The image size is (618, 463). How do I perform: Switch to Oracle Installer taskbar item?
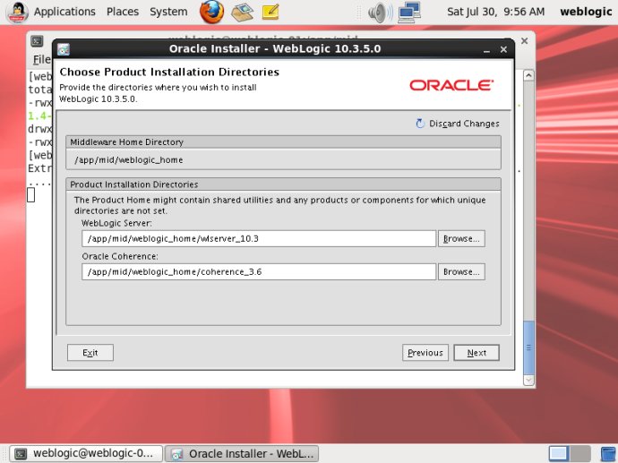click(x=242, y=453)
